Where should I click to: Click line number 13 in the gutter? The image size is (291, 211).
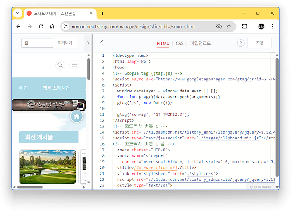point(102,126)
